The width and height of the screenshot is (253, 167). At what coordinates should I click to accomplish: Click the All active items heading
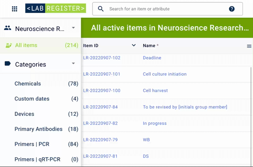tap(170, 28)
